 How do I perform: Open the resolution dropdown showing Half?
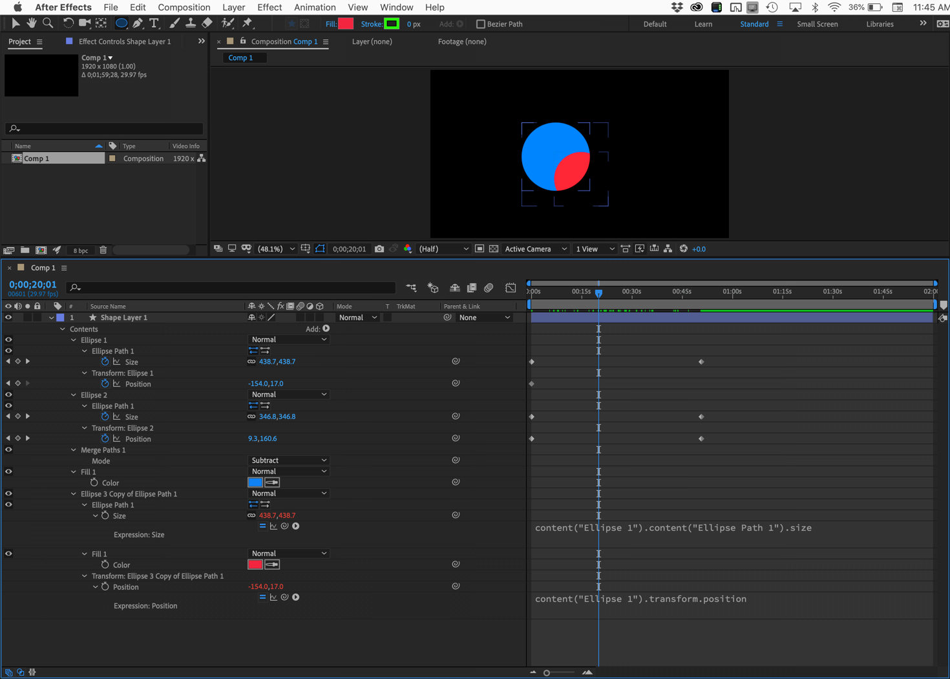pyautogui.click(x=443, y=249)
